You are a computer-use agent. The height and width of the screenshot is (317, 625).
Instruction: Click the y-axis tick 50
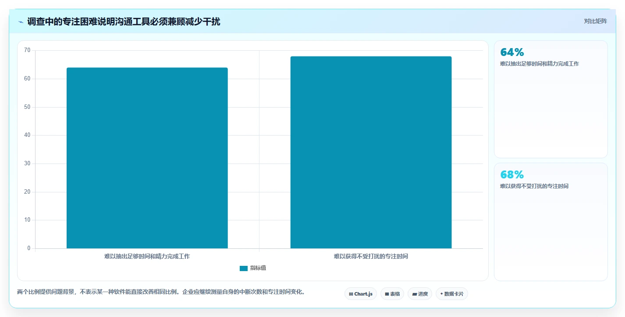pyautogui.click(x=27, y=107)
